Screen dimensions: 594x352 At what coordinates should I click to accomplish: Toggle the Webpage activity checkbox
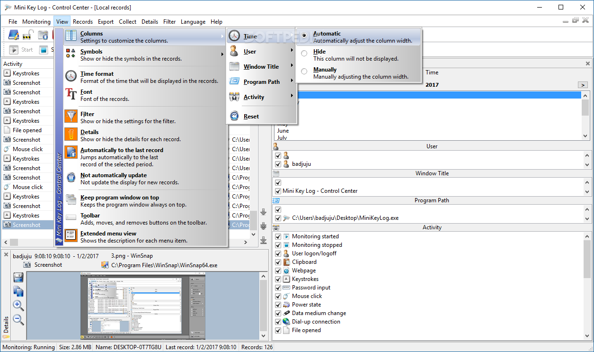click(278, 271)
